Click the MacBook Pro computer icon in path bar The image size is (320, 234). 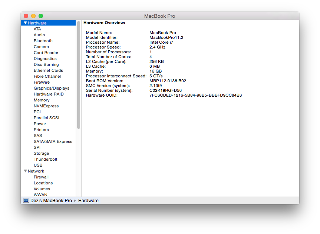26,201
